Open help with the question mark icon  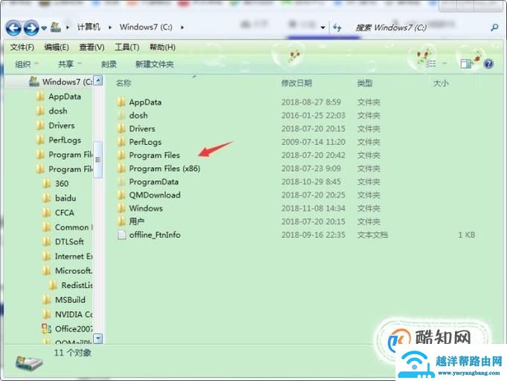[488, 64]
